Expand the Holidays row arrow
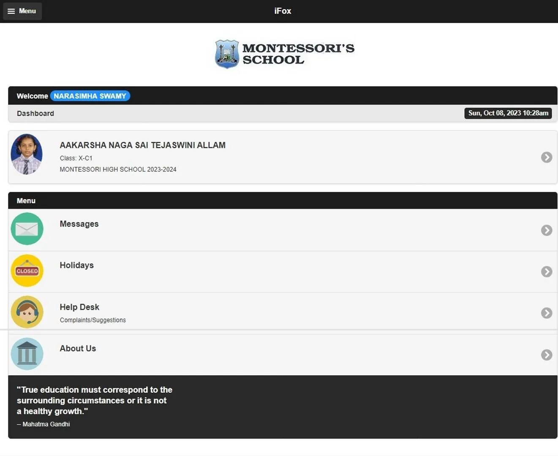 click(547, 271)
